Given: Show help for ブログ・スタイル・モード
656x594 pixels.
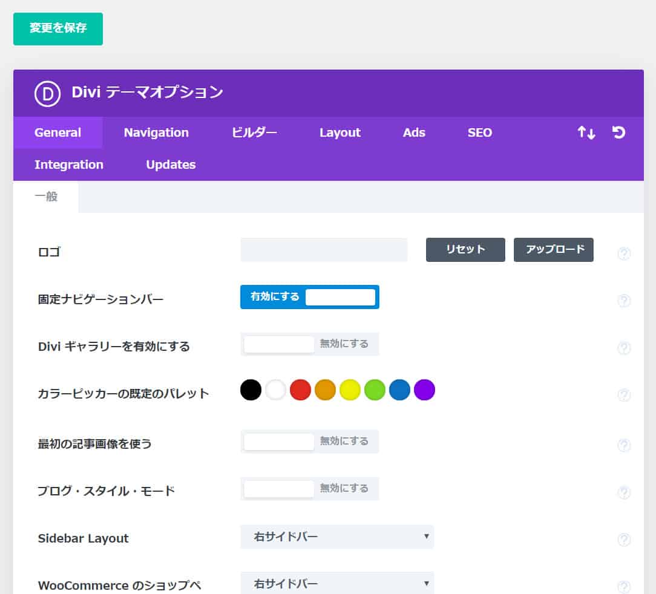Looking at the screenshot, I should coord(624,492).
